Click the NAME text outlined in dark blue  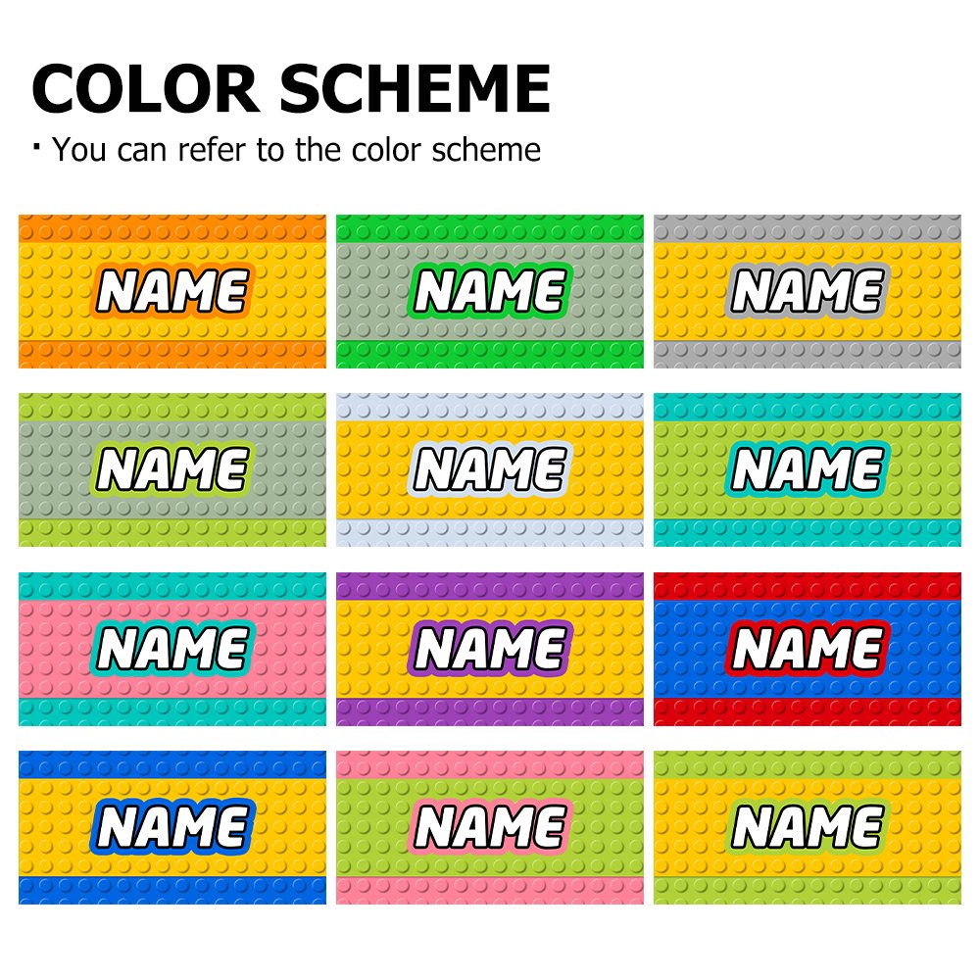point(171,828)
